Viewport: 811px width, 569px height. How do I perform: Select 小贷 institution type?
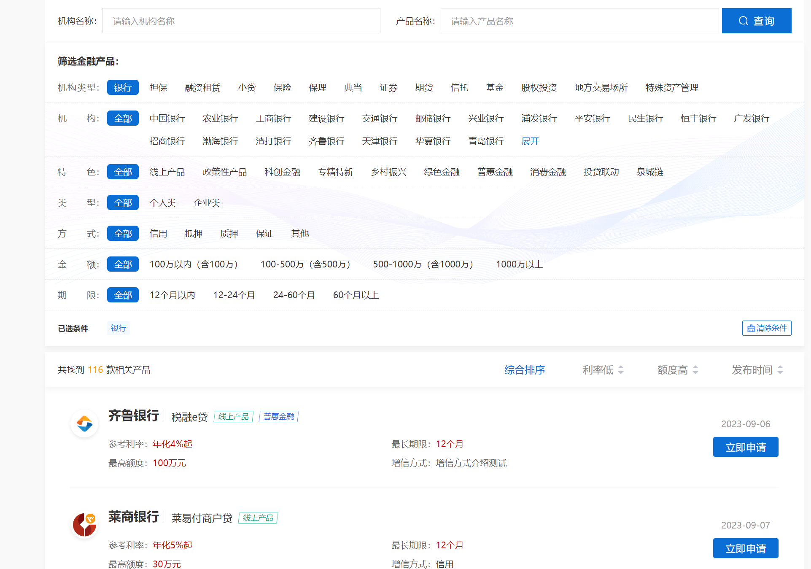247,87
